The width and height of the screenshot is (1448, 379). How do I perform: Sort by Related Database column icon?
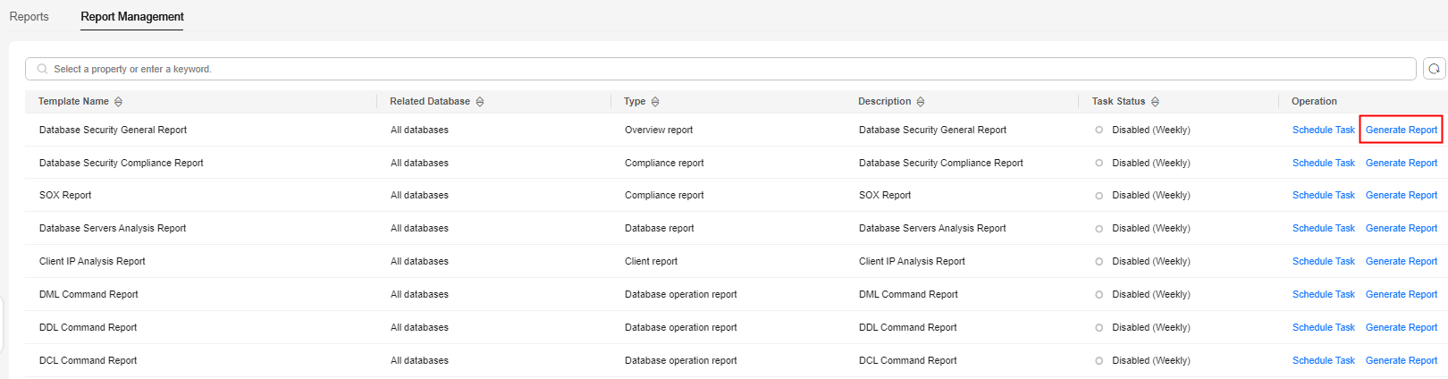(480, 102)
